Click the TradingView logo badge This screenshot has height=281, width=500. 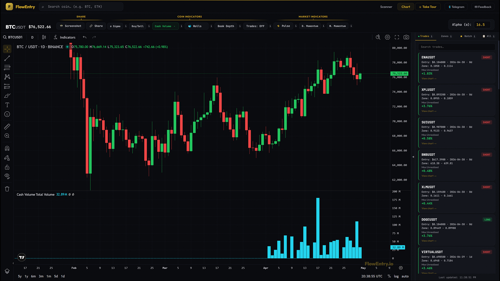[22, 257]
